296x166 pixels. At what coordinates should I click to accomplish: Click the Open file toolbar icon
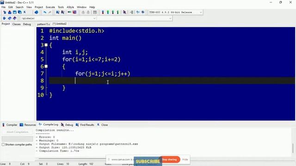[x=10, y=12]
